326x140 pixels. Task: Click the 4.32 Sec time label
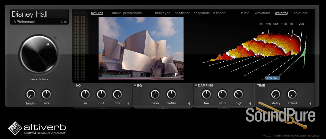[272, 78]
